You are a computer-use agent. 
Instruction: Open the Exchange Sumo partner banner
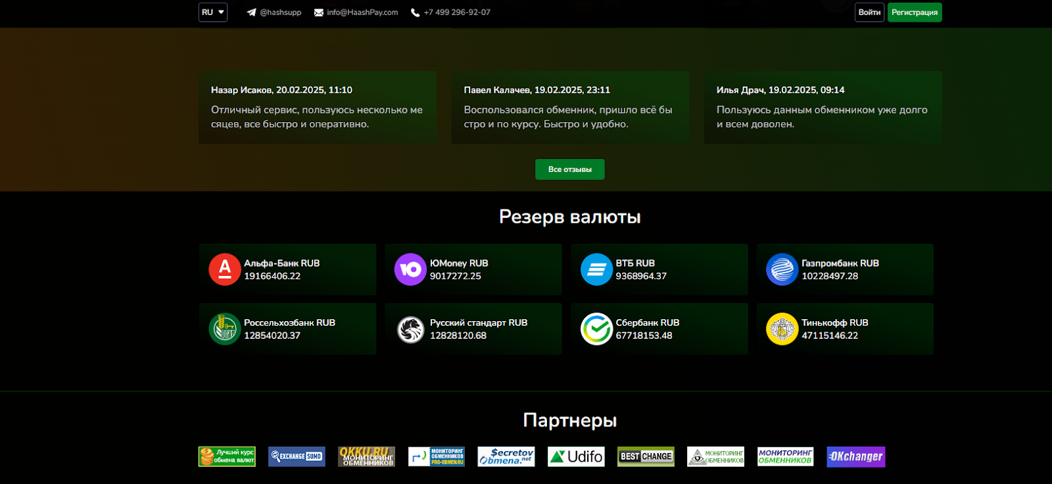pyautogui.click(x=297, y=456)
